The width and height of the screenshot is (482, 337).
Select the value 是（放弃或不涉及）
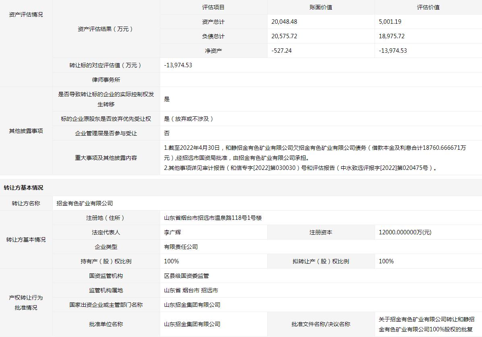tap(189, 119)
